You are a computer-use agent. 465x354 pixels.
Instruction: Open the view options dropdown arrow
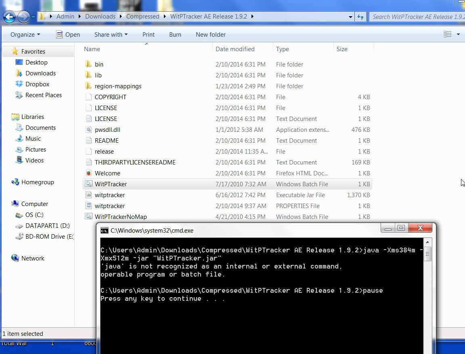tap(458, 34)
